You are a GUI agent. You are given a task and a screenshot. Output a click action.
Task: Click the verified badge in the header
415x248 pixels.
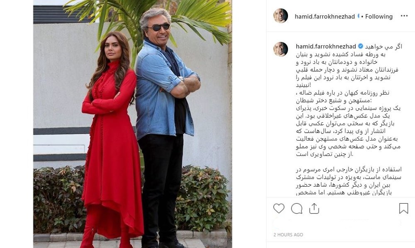pyautogui.click(x=359, y=16)
